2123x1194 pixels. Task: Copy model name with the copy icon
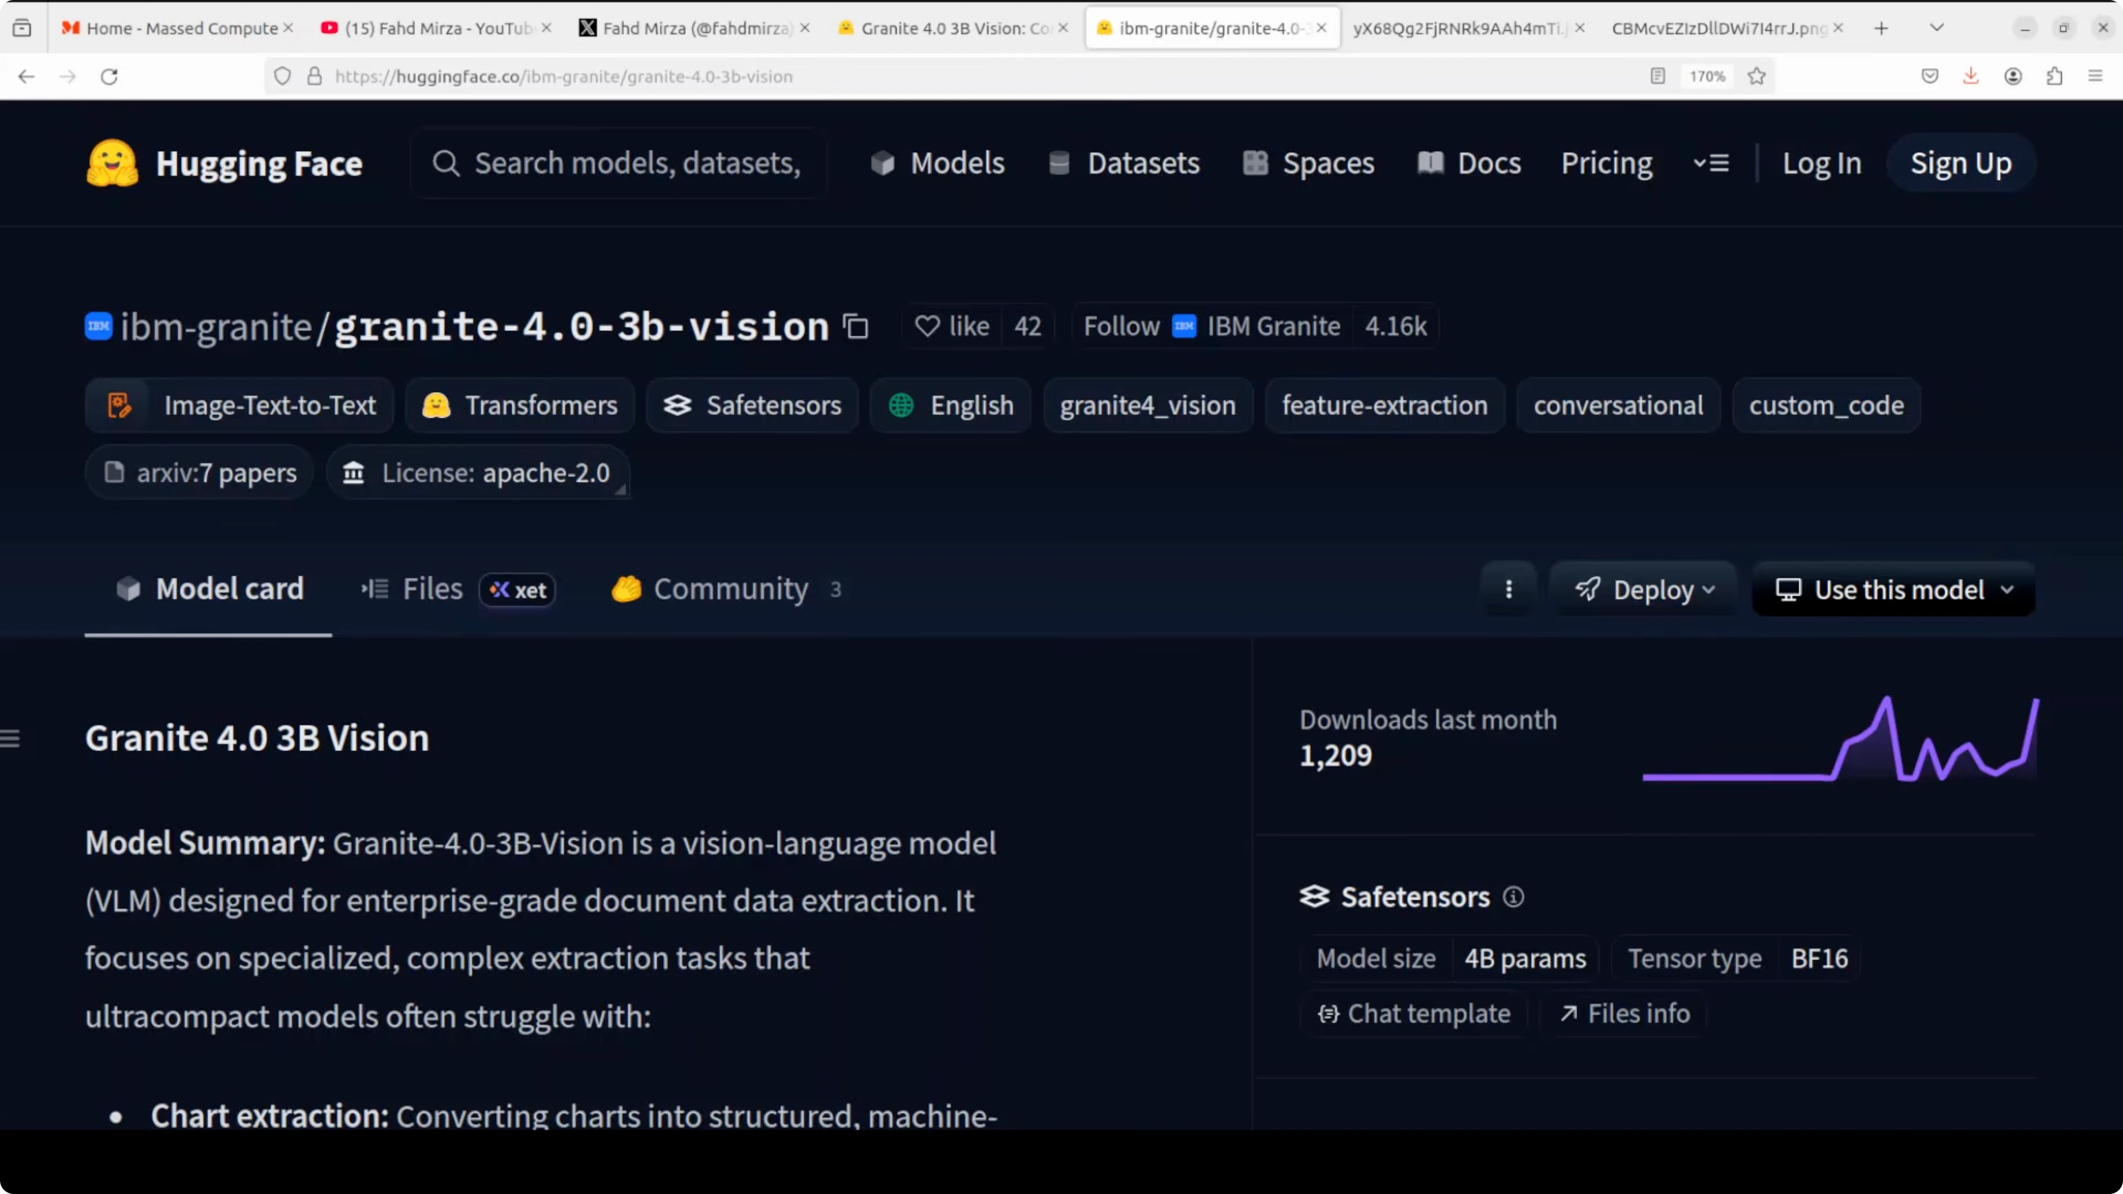coord(856,327)
